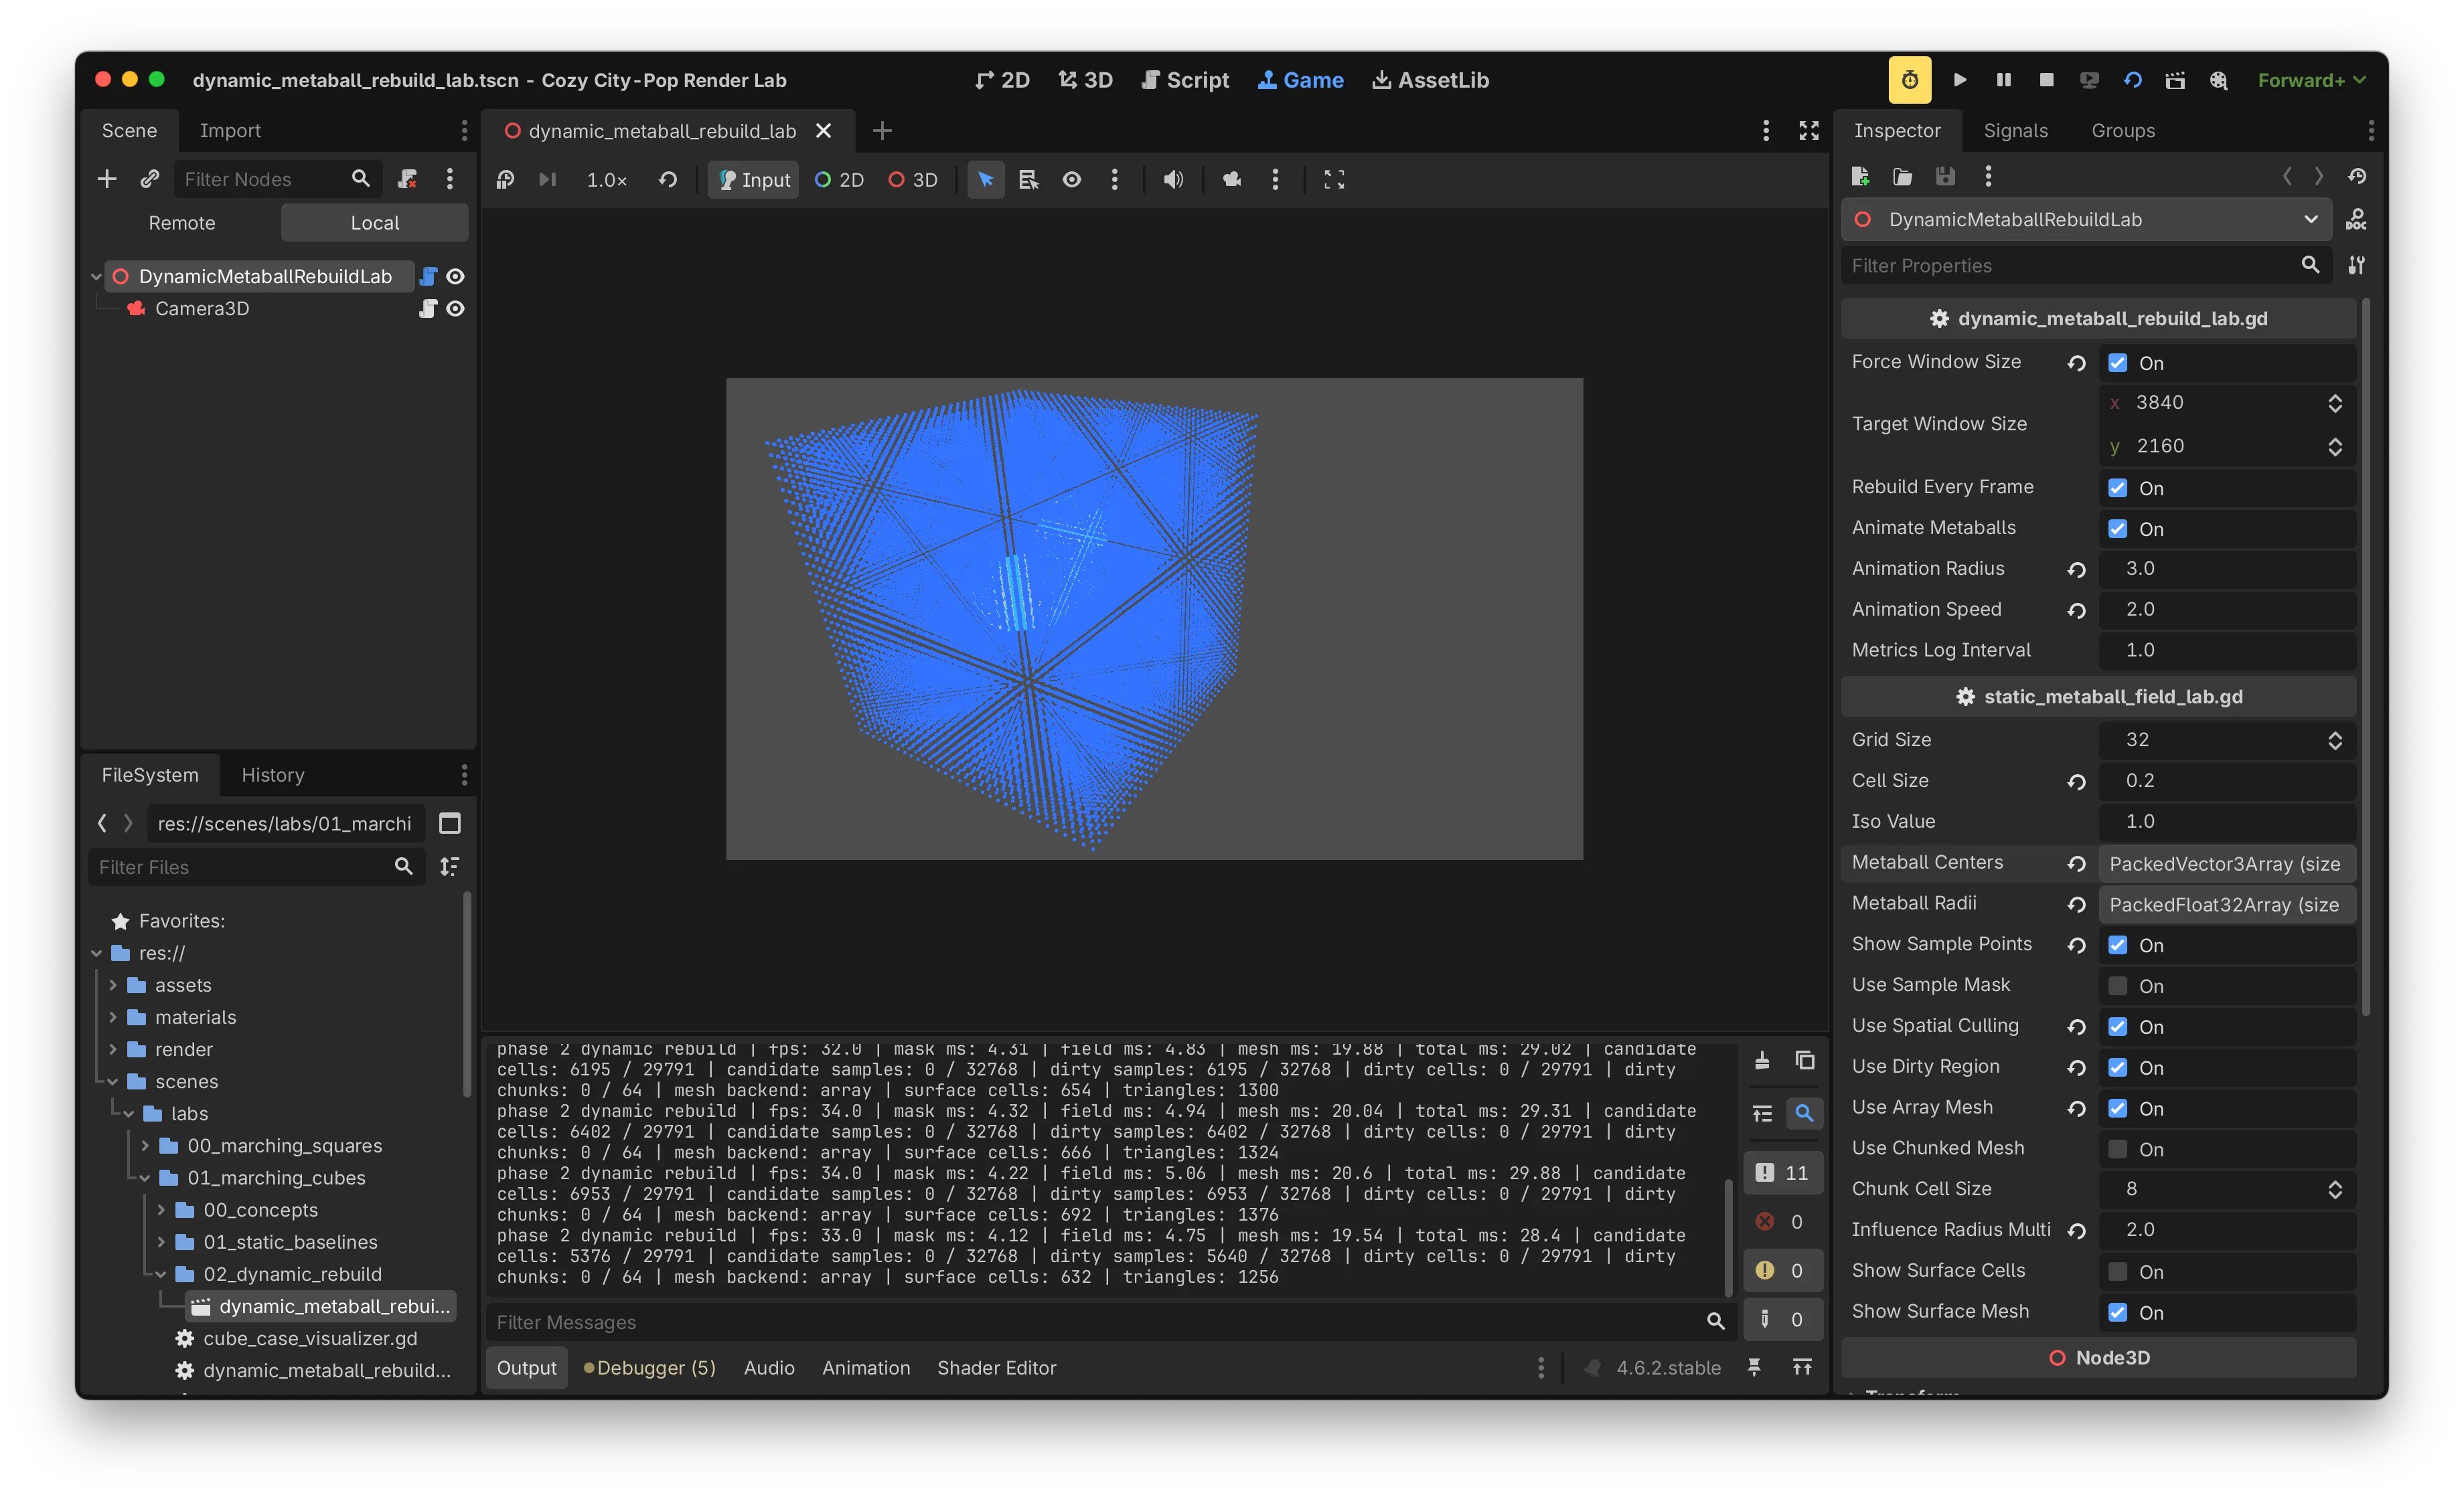Uncheck Show Sample Points
The height and width of the screenshot is (1499, 2464).
(2117, 946)
